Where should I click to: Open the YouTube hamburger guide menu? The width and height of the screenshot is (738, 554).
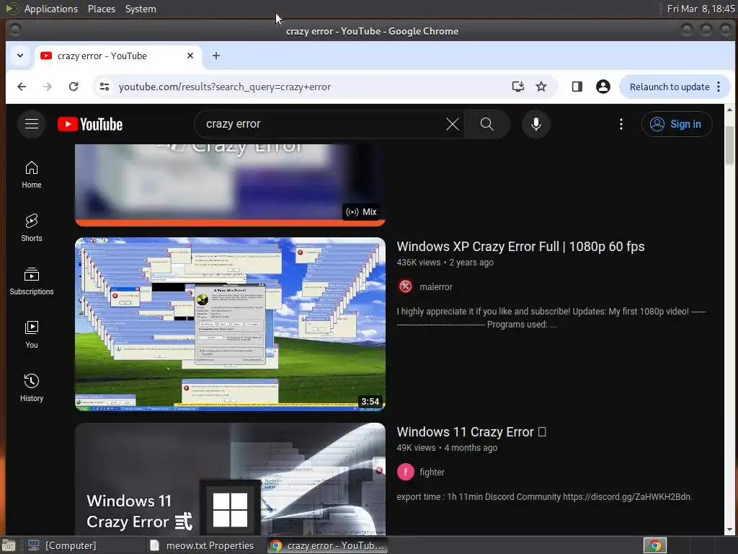[x=32, y=124]
